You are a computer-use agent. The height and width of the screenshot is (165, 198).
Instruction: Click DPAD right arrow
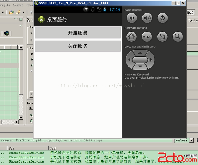tap(151, 60)
